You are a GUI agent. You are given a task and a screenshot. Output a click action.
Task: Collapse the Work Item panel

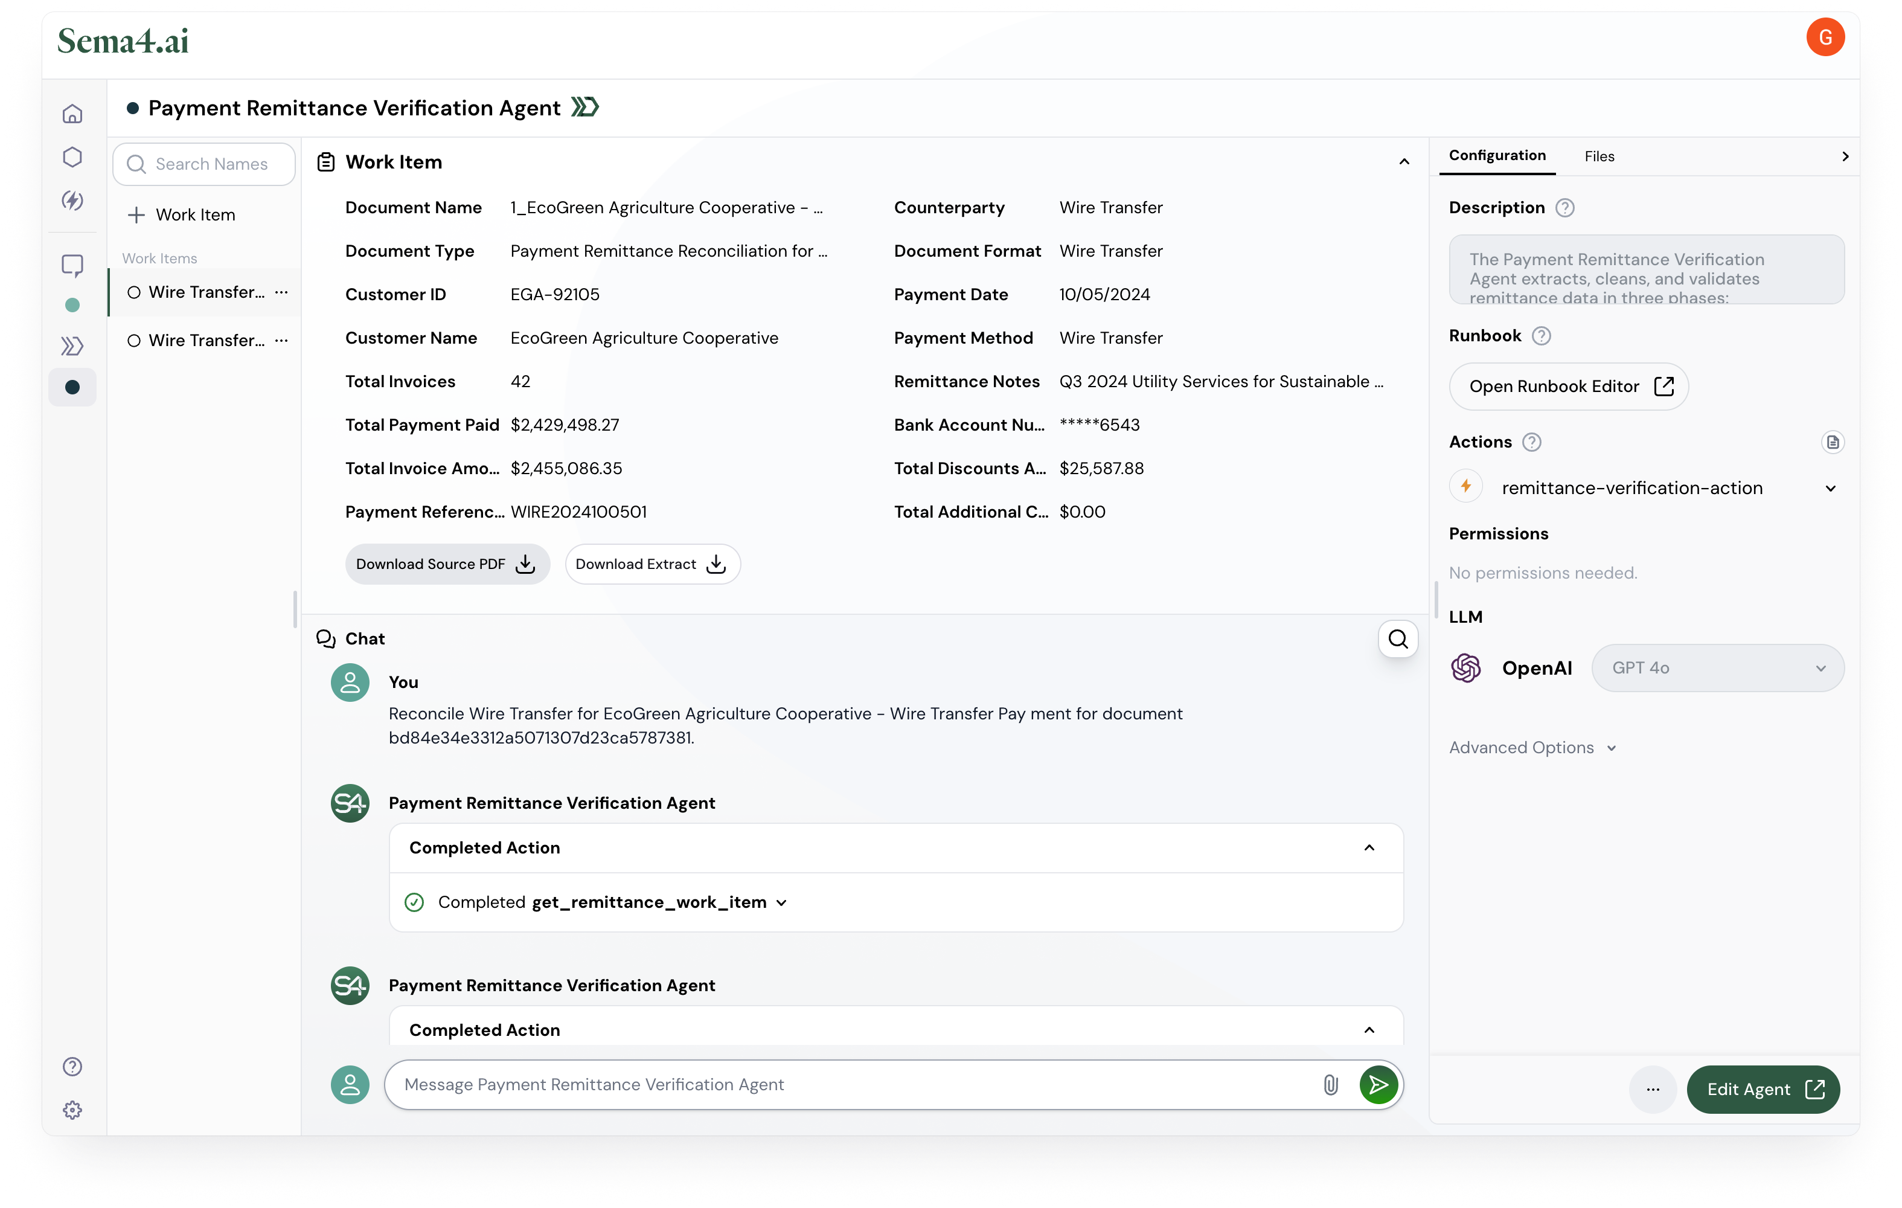pos(1404,162)
